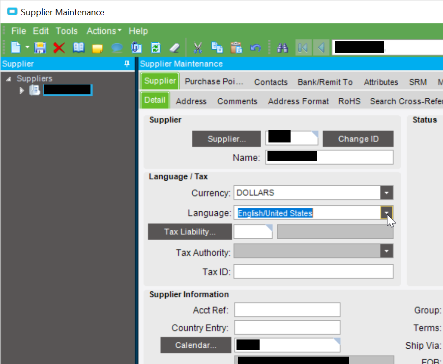Viewport: 443px width, 364px height.
Task: Open the Currency dropdown arrow
Action: click(386, 193)
